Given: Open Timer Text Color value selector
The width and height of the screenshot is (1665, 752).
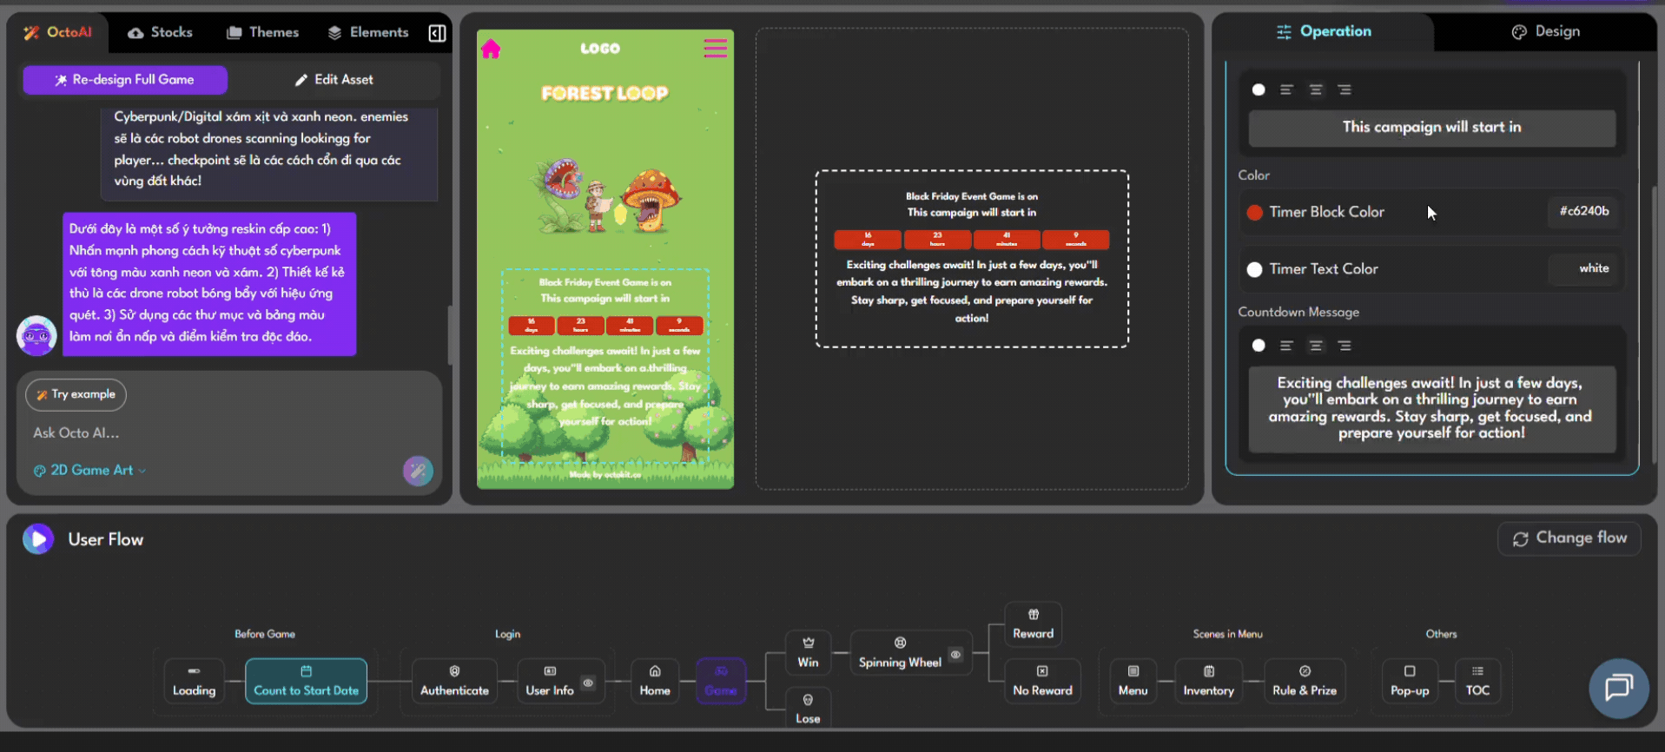Looking at the screenshot, I should (x=1583, y=268).
